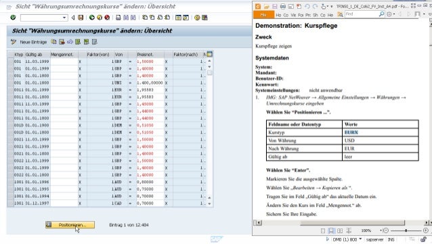
Task: Click the Delete icon in SAP application toolbar
Action: pos(62,42)
